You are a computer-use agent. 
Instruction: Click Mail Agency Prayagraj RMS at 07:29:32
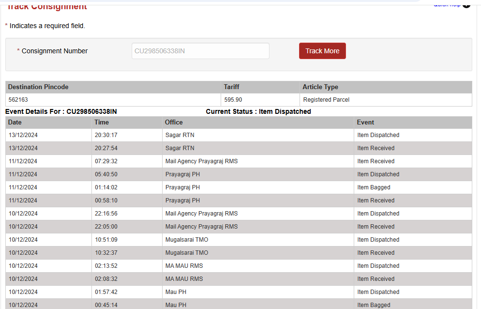tap(201, 161)
